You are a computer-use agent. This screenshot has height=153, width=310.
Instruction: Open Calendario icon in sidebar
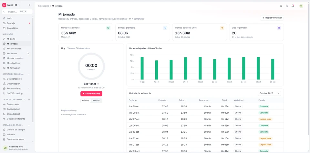pyautogui.click(x=4, y=28)
